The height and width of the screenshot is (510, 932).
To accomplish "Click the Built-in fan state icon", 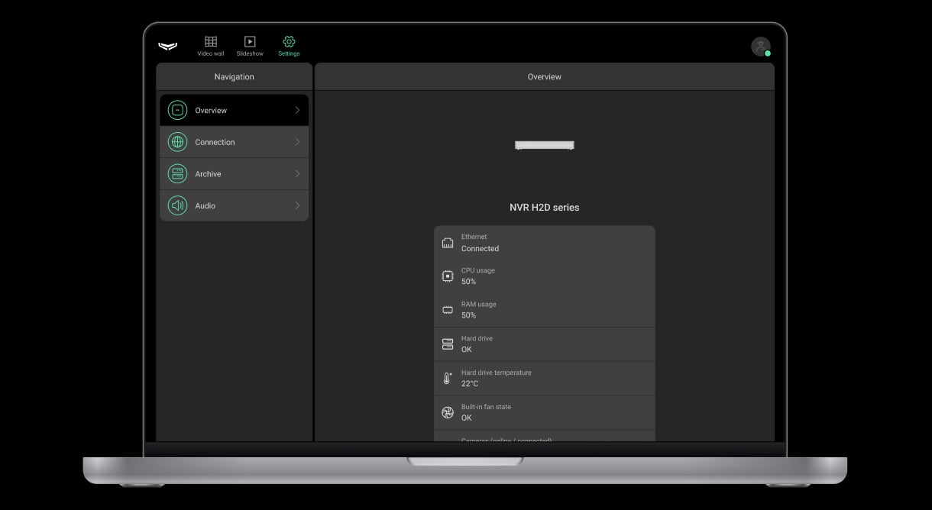I will (448, 412).
